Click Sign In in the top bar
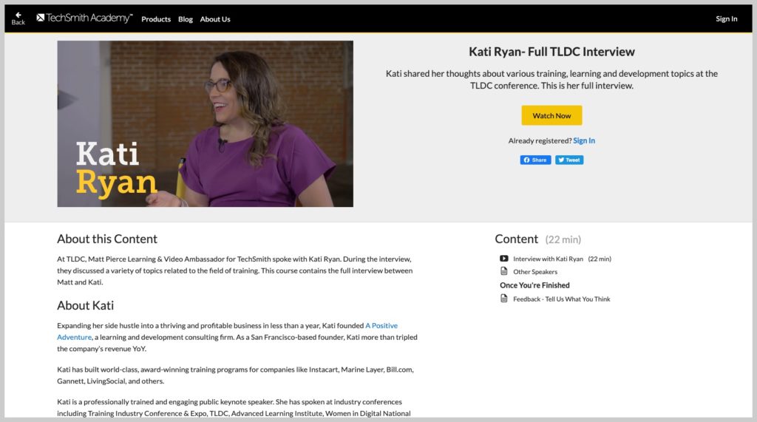Viewport: 757px width, 422px height. coord(726,18)
